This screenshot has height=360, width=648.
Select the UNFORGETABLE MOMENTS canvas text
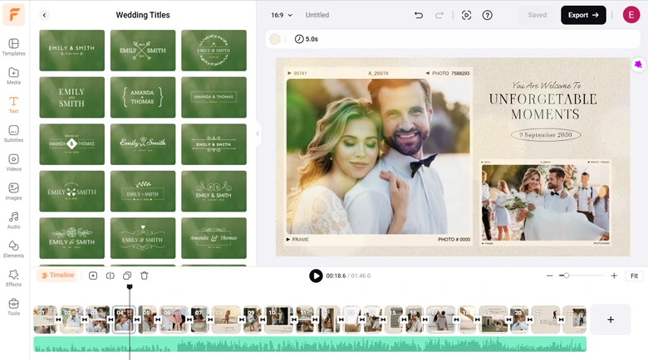(x=543, y=106)
